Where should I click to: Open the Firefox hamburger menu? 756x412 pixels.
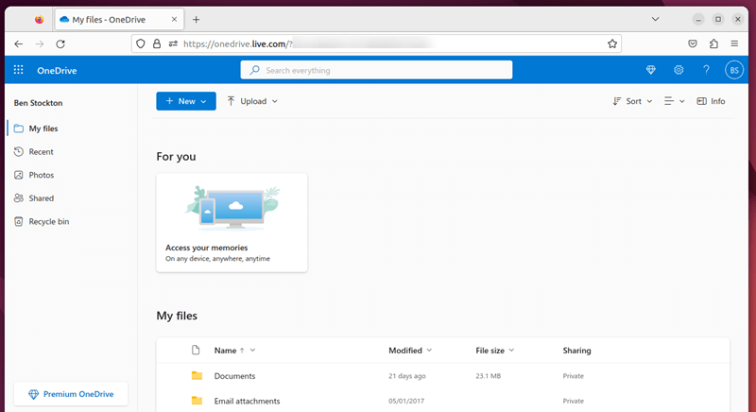[734, 43]
